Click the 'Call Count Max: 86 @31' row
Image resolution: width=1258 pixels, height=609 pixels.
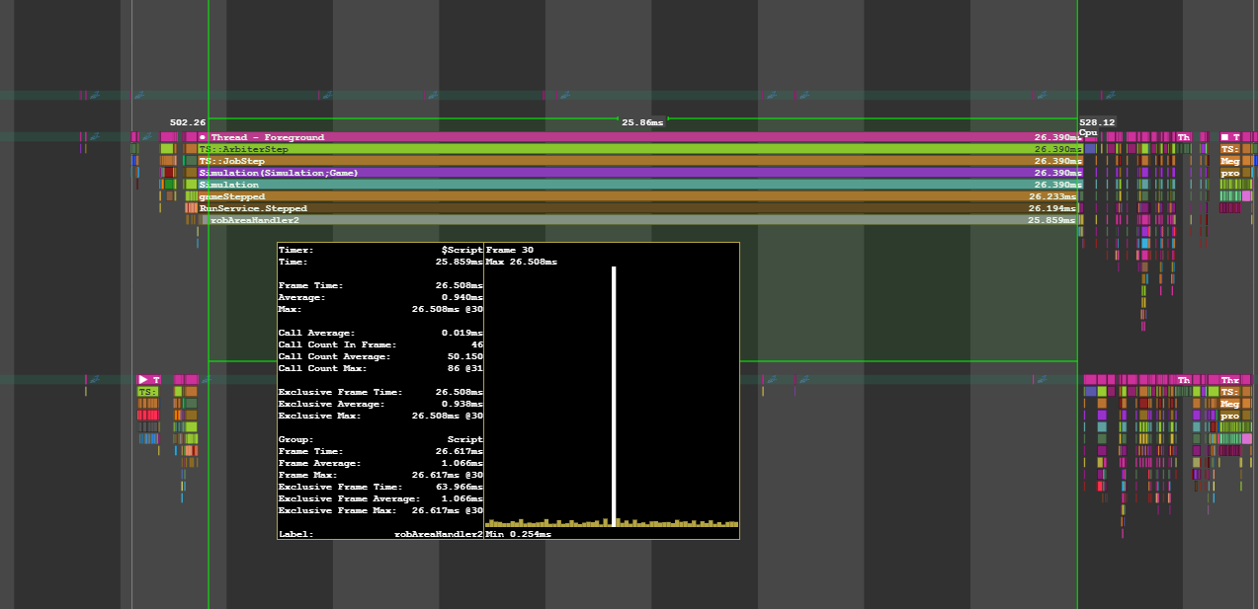[x=380, y=368]
